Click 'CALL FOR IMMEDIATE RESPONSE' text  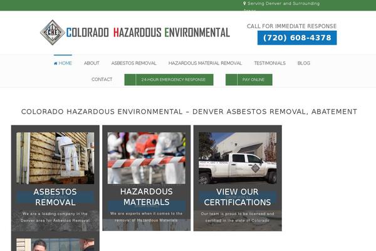pos(292,26)
